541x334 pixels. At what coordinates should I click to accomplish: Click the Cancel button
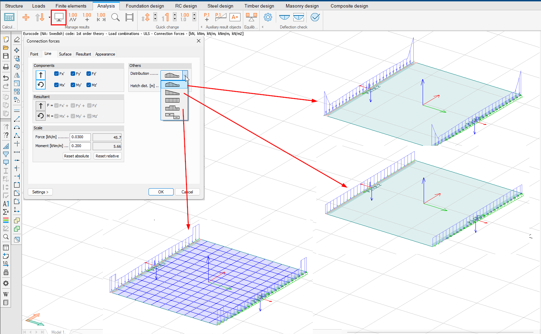tap(187, 192)
